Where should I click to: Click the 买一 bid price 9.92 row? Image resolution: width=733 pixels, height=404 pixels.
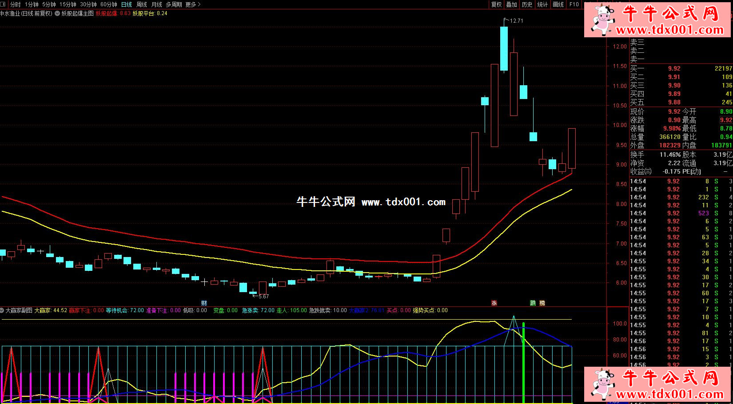coord(681,68)
